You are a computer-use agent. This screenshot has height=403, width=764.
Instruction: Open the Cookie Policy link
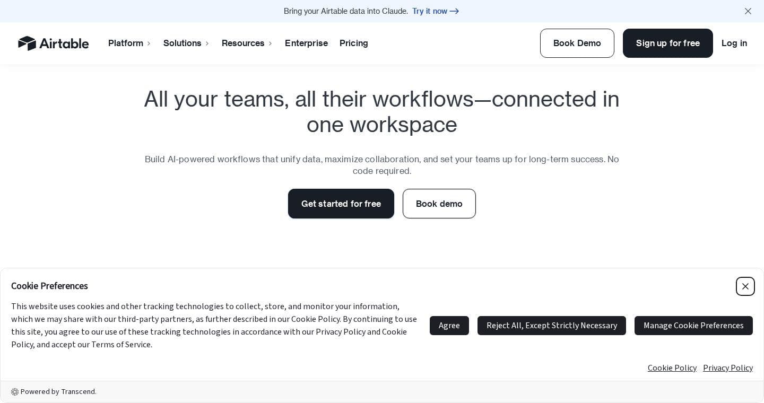(672, 368)
